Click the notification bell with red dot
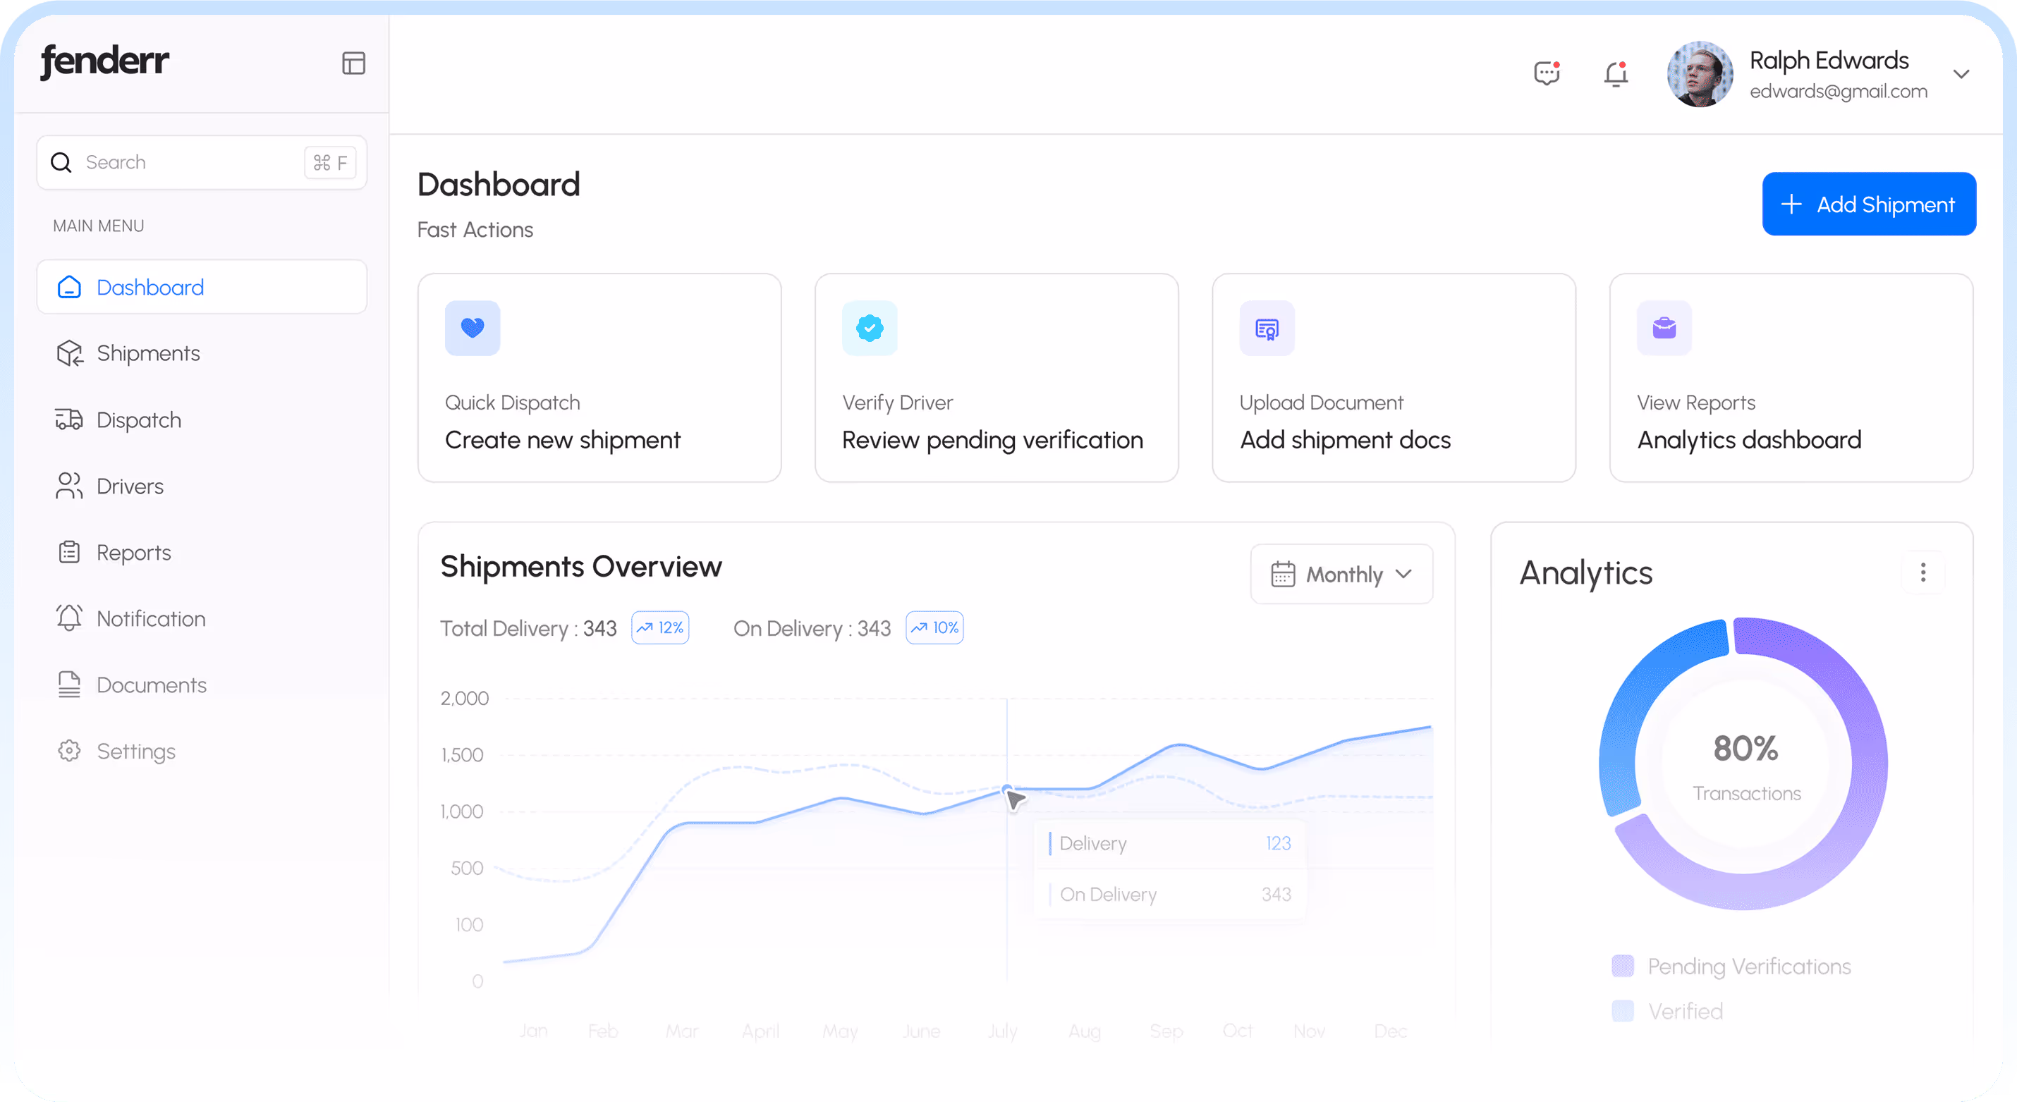The height and width of the screenshot is (1116, 2017). point(1616,73)
